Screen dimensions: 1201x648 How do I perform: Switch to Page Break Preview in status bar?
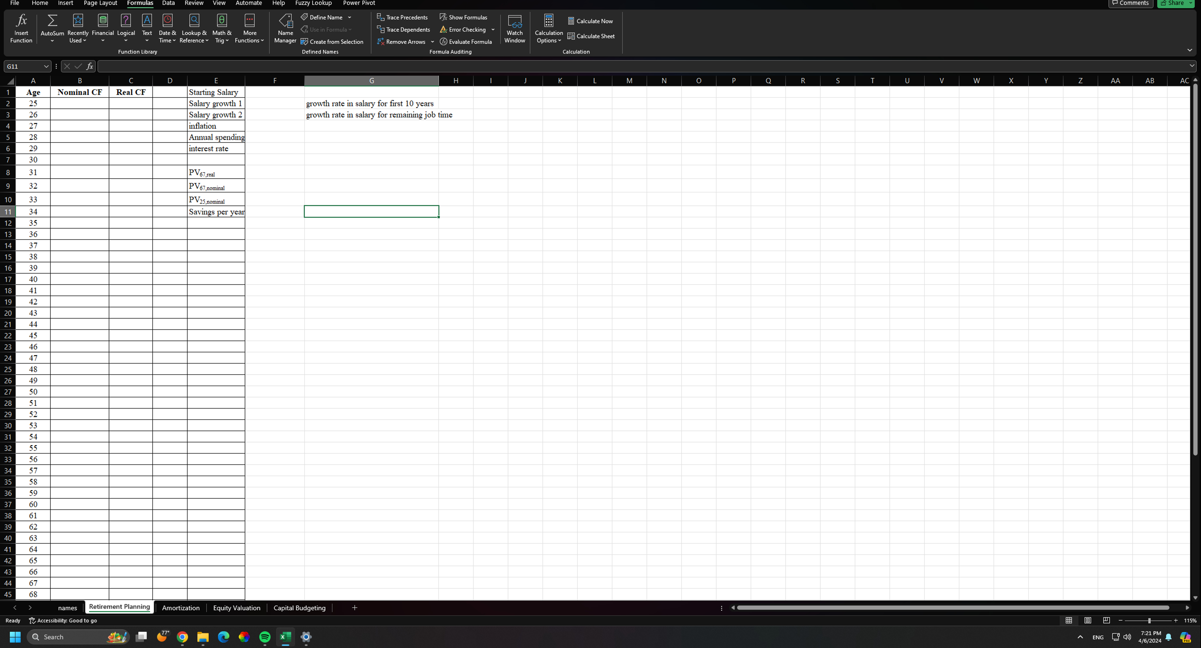[x=1106, y=620]
